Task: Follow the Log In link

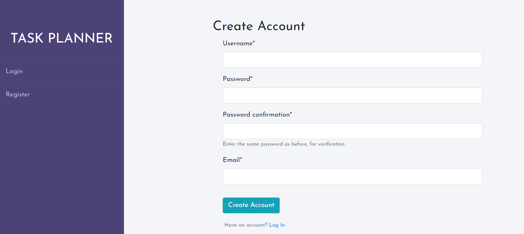Action: 277,225
